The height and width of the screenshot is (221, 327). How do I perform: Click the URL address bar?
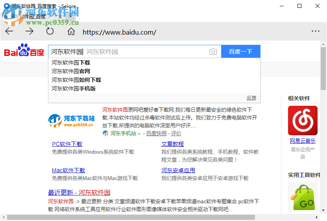point(119,32)
